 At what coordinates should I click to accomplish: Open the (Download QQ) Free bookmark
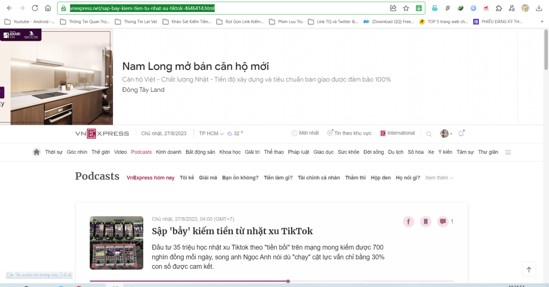click(x=388, y=22)
